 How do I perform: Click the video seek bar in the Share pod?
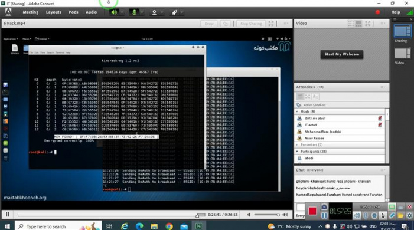pos(111,215)
